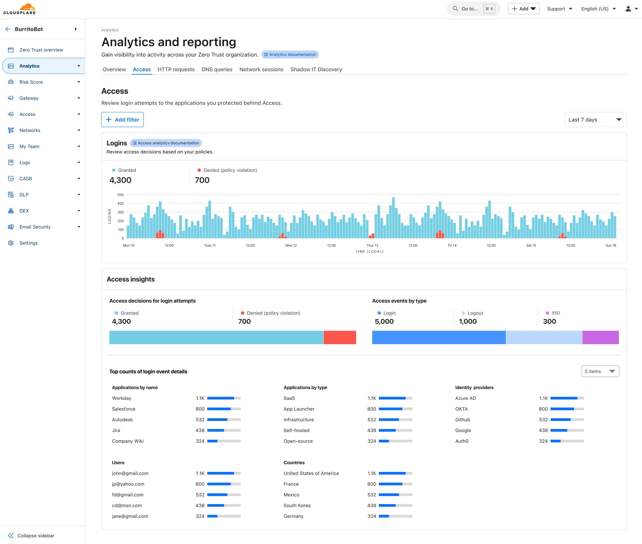642x544 pixels.
Task: Click the DLP sidebar icon
Action: point(11,195)
